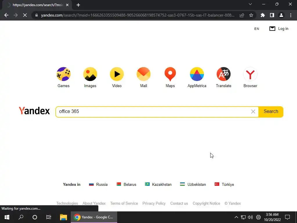Toggle Chrome side panel icon
Viewport: 297px width, 223px height.
pos(272,15)
